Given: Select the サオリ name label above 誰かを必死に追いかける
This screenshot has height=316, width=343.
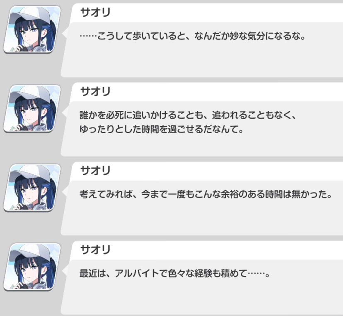Looking at the screenshot, I should click(95, 92).
